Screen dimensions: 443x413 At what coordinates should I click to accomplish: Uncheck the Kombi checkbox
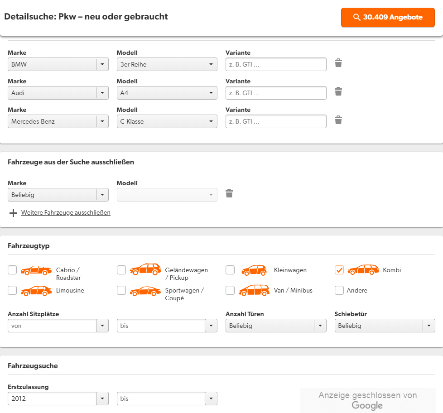tap(339, 270)
